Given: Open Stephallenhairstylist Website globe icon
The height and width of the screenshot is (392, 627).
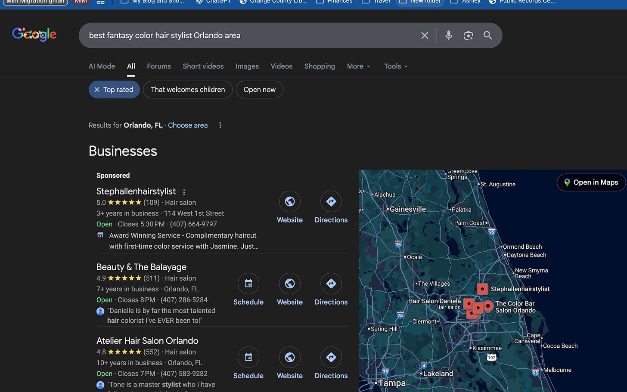Looking at the screenshot, I should (x=290, y=201).
